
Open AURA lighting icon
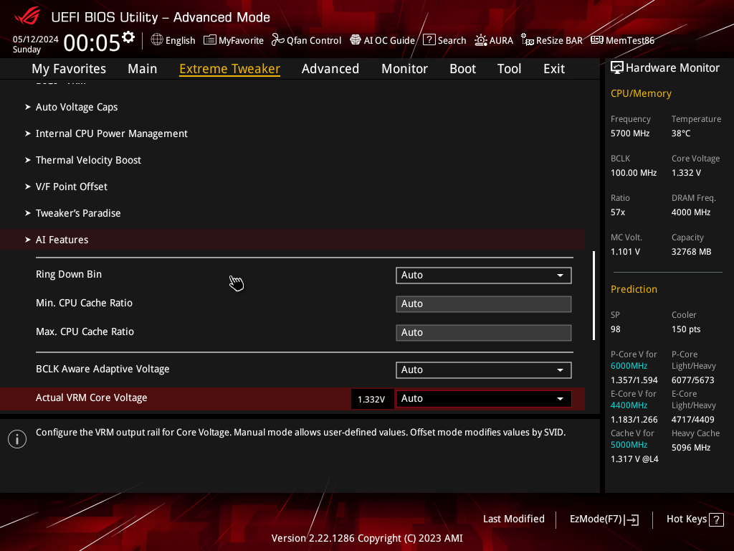[x=481, y=40]
